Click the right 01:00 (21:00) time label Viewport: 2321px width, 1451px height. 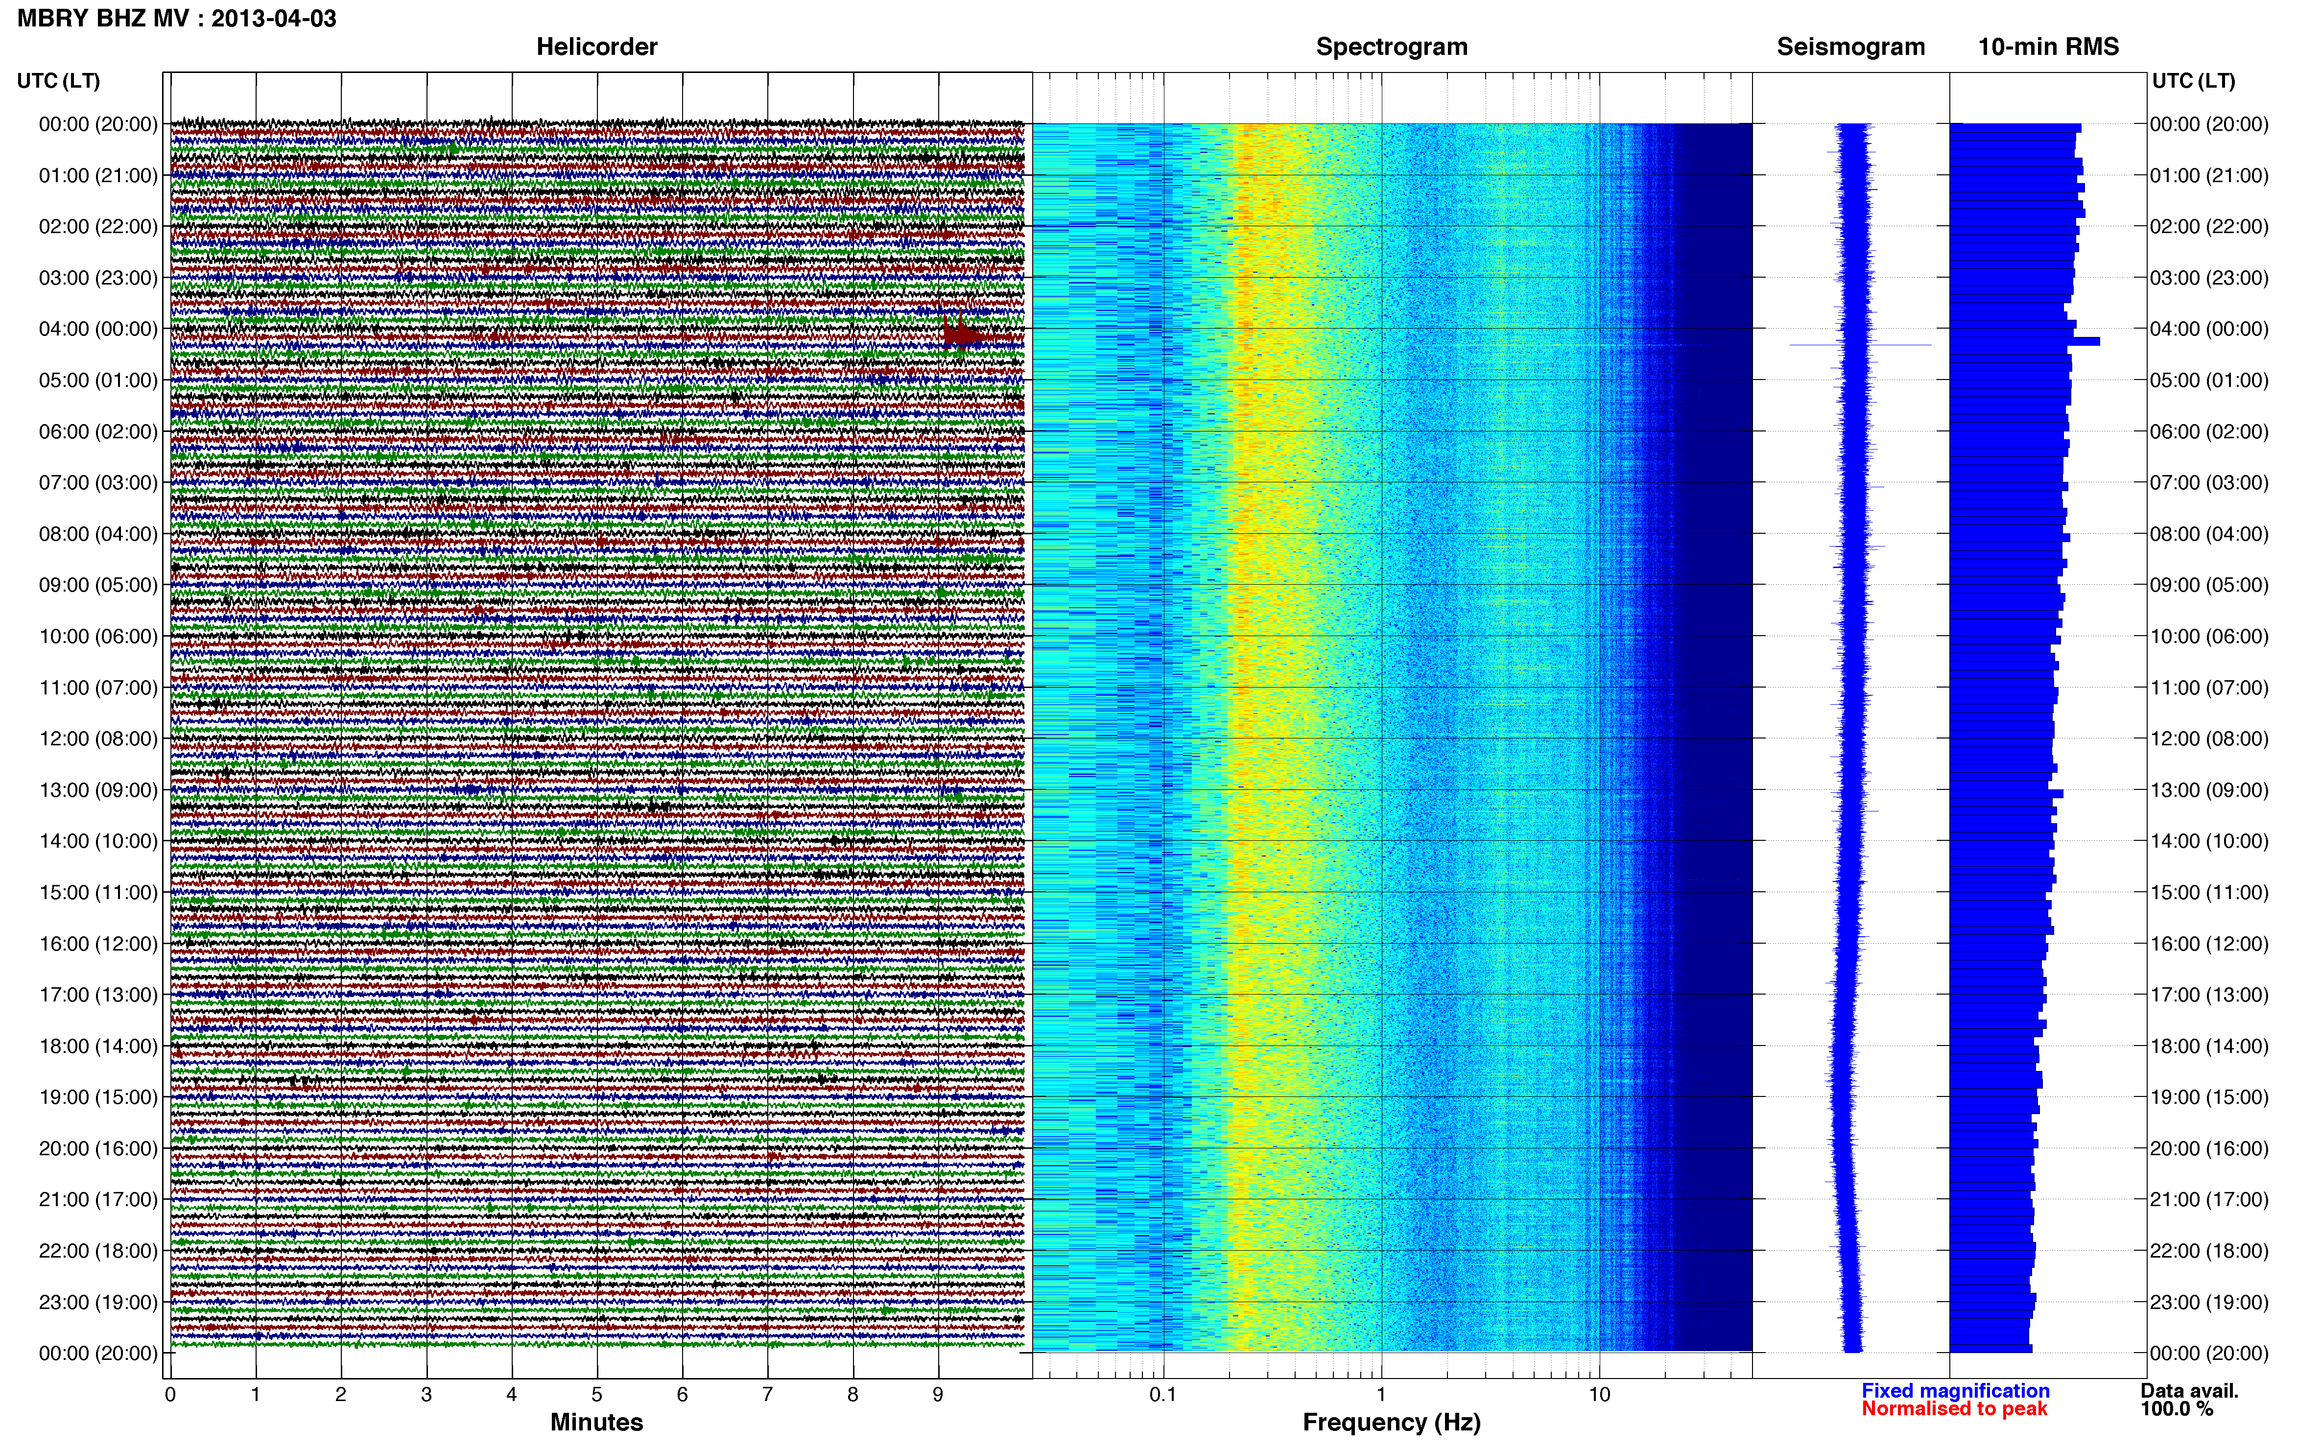[2210, 176]
